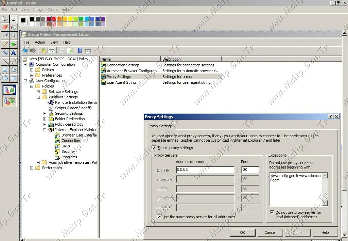348x241 pixels.
Task: Toggle Do not use proxy server for local addresses
Action: point(272,212)
